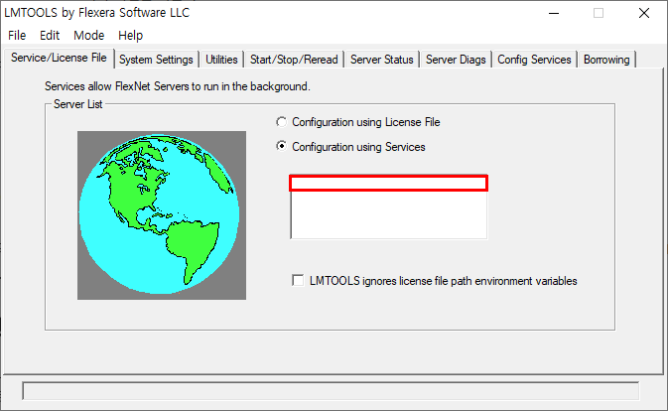Go to the Start/Stop/Reread tab

tap(294, 60)
